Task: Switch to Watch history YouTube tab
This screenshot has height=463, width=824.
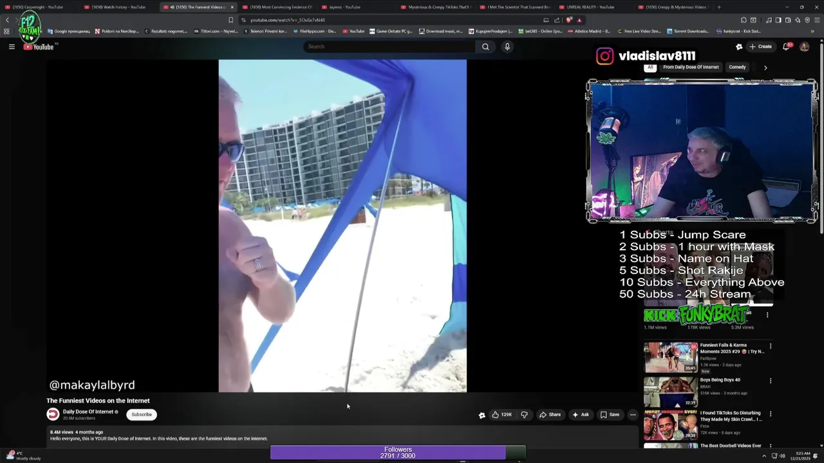Action: click(119, 7)
